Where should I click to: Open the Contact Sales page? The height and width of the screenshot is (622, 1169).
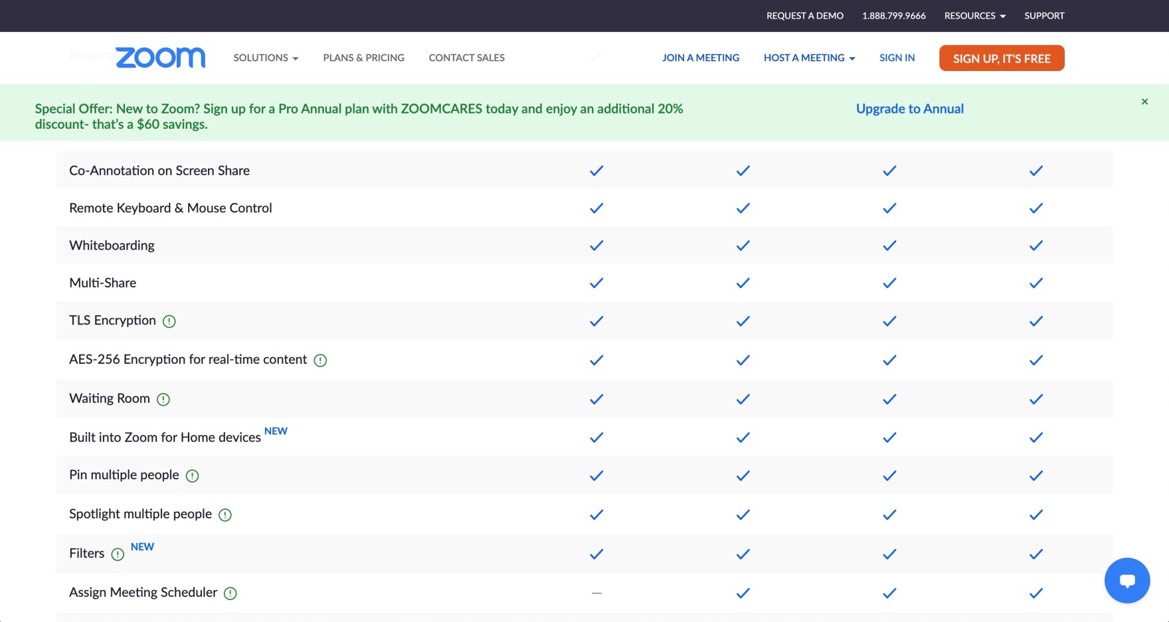click(x=466, y=58)
